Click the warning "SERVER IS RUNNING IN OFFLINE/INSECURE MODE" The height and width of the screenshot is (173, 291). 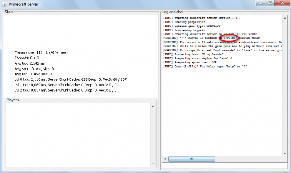[x=212, y=38]
